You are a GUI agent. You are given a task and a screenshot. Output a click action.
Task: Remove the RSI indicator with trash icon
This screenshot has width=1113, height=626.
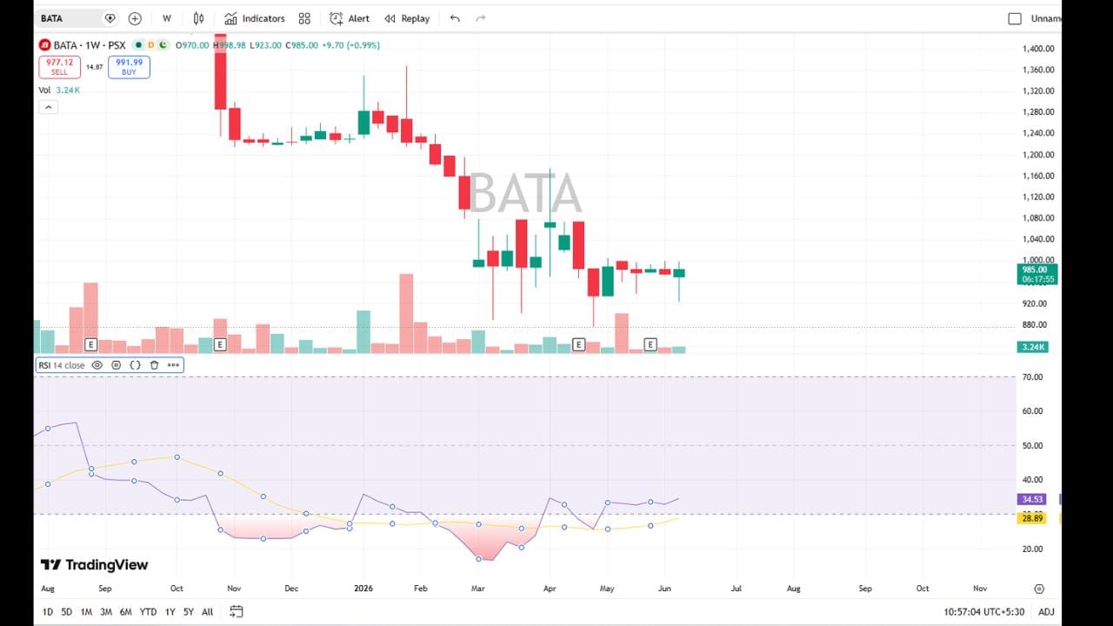(154, 365)
